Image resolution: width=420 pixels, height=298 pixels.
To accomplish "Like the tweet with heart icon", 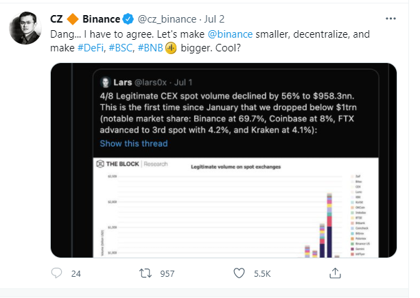I will coord(239,273).
